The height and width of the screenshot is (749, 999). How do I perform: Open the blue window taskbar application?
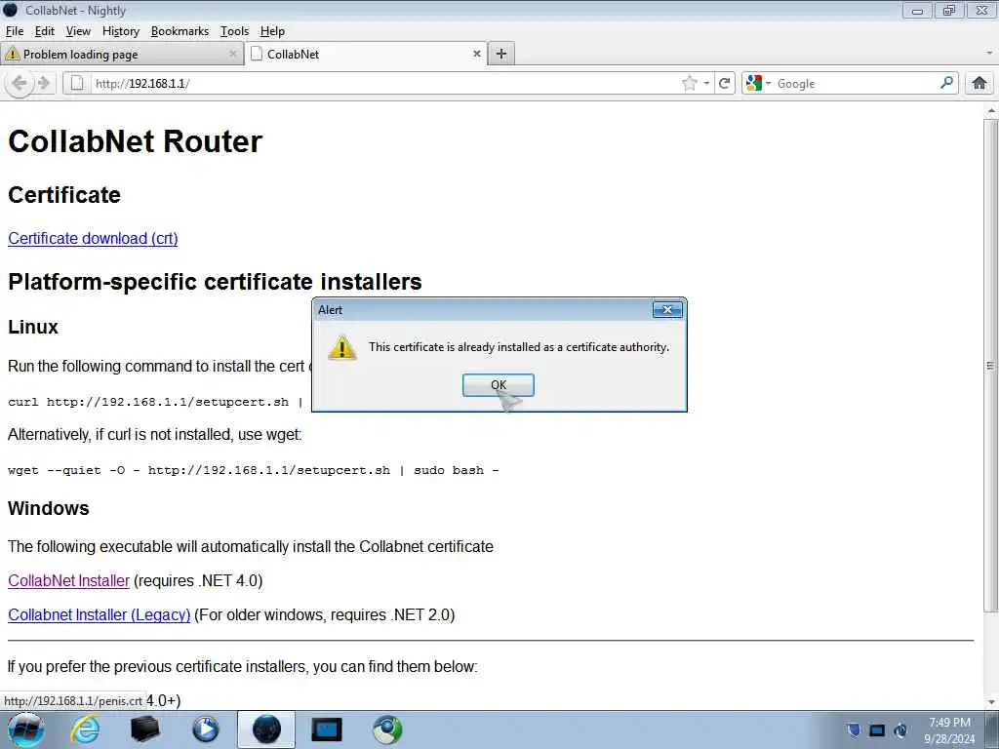coord(326,729)
